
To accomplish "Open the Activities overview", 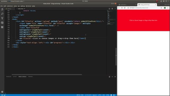I will click(4, 1).
